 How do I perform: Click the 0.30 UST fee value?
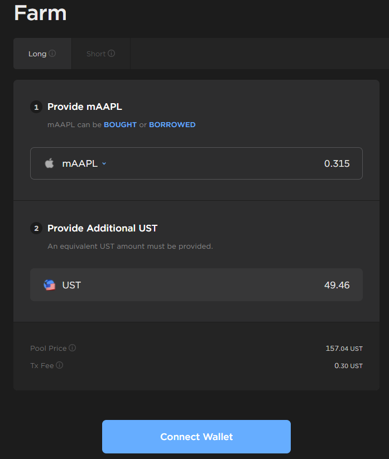coord(348,366)
